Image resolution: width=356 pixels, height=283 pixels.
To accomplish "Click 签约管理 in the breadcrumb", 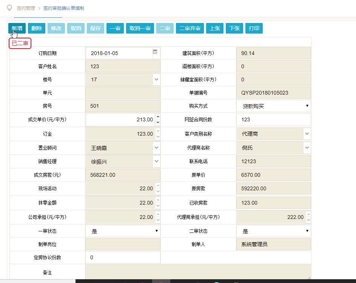I will (x=26, y=8).
